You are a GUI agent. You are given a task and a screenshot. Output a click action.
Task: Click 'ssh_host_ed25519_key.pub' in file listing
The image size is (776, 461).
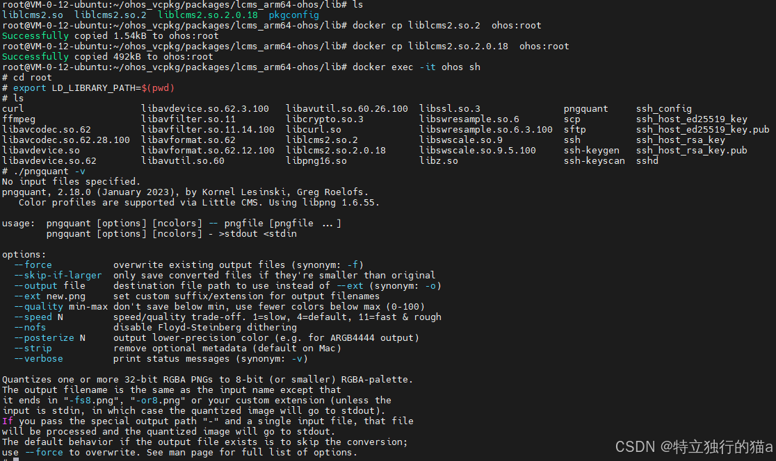point(703,129)
